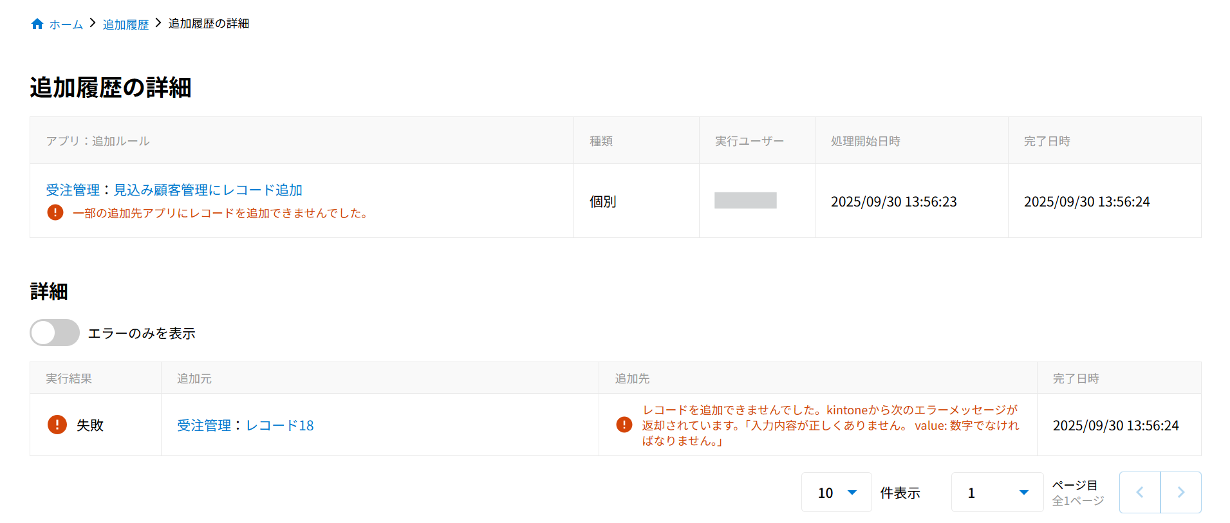1230x523 pixels.
Task: Open the page number dropdown
Action: [x=997, y=492]
